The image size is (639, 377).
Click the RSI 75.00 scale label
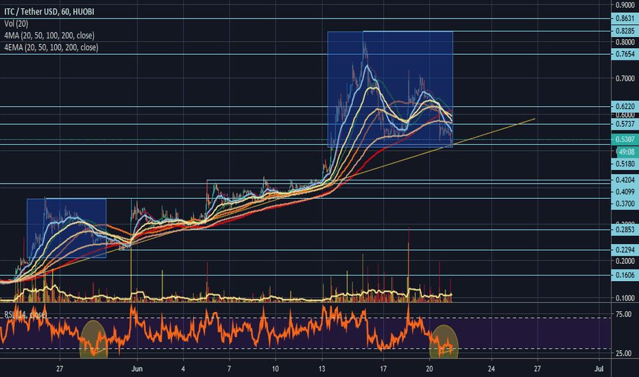click(623, 314)
